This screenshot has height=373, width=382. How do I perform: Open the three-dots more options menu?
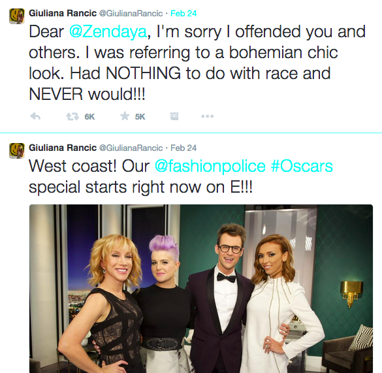[x=207, y=116]
